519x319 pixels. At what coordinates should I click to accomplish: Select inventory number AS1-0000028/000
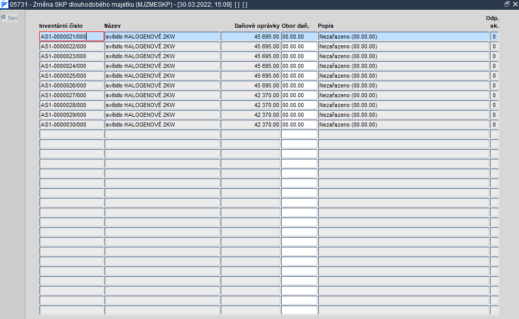tap(72, 105)
